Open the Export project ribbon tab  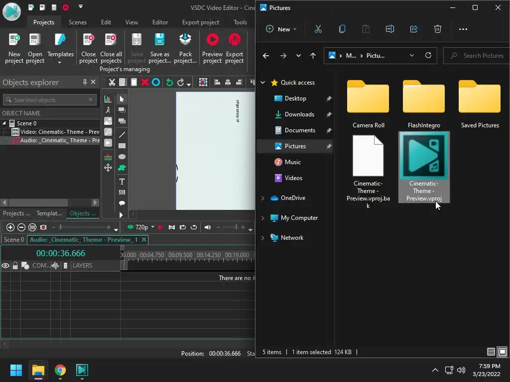point(200,22)
